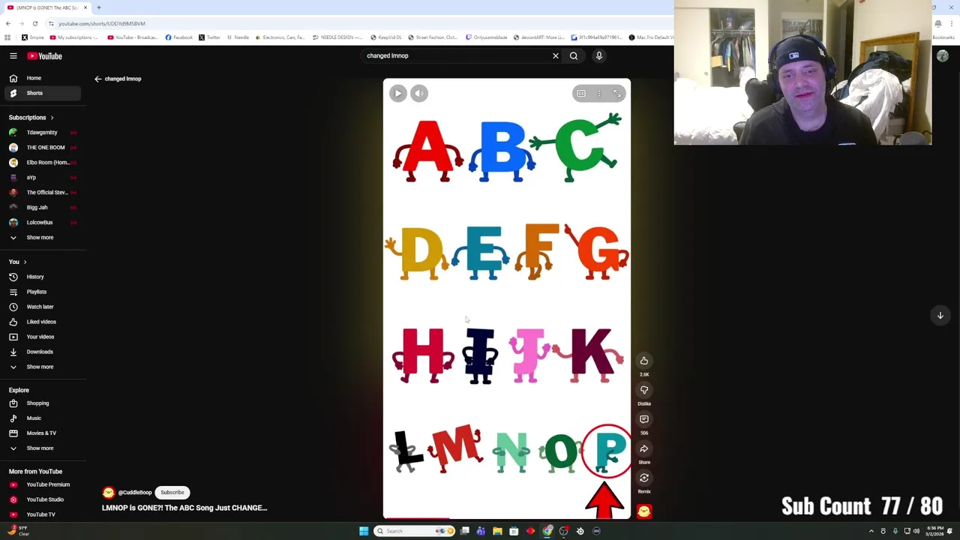The image size is (960, 540).
Task: Go to the YouTube logo homepage
Action: pos(44,55)
